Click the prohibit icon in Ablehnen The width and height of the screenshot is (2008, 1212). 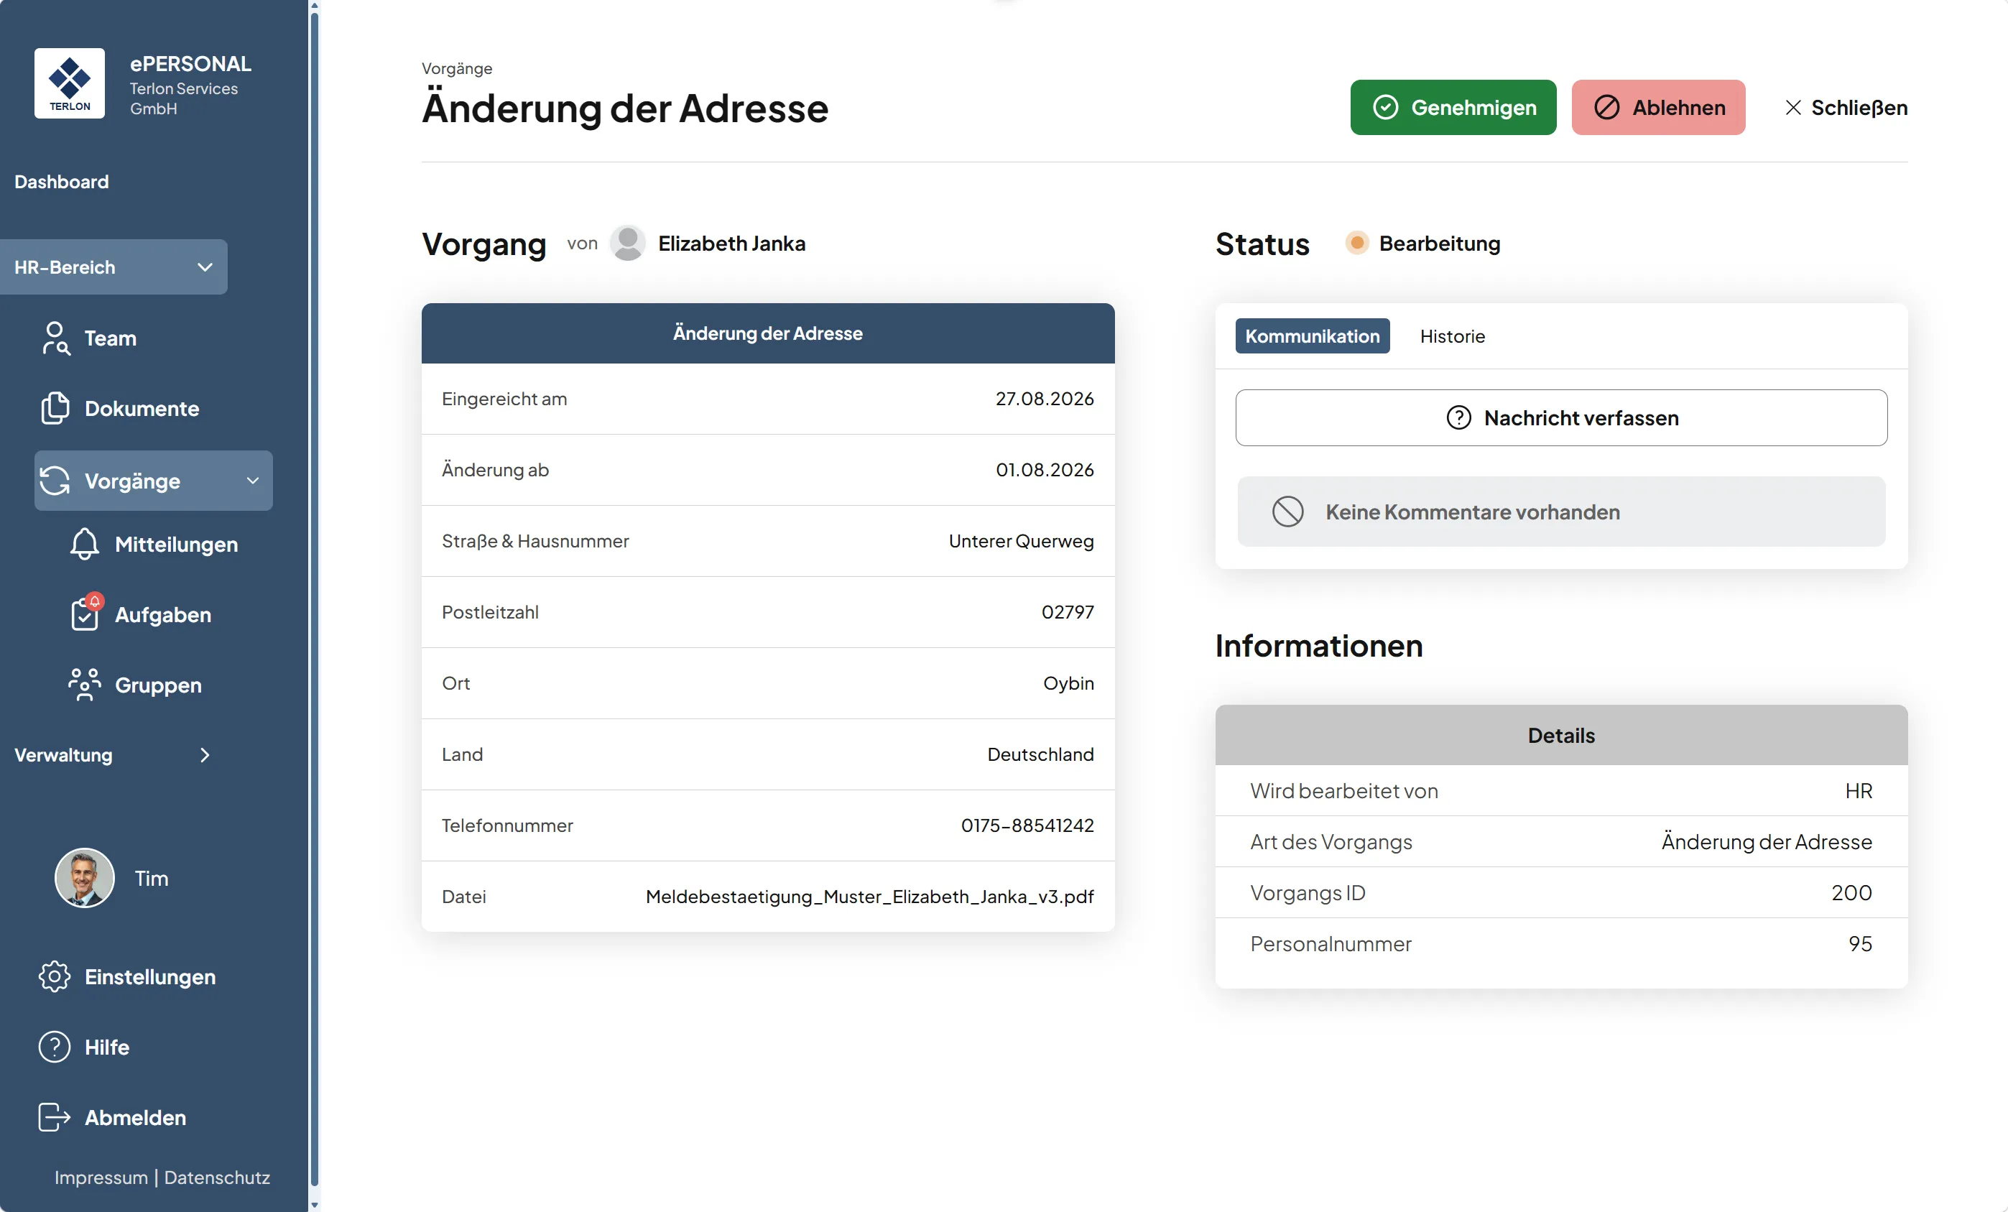click(1606, 108)
